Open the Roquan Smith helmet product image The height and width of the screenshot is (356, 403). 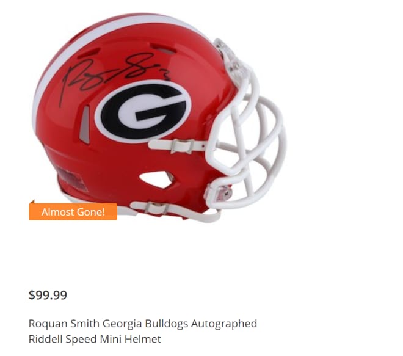tap(159, 117)
